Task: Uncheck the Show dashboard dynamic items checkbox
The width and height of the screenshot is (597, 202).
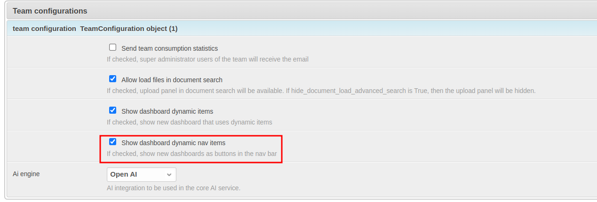Action: tap(112, 110)
